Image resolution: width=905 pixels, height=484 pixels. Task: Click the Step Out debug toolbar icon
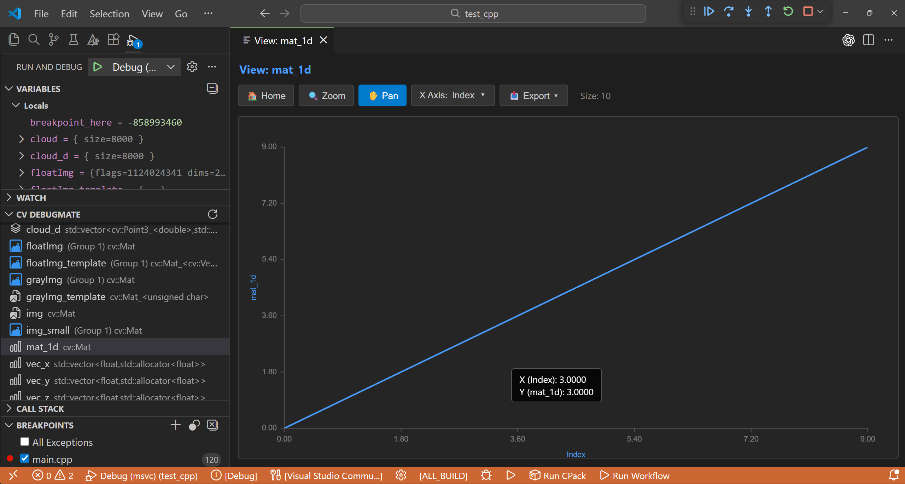[768, 12]
